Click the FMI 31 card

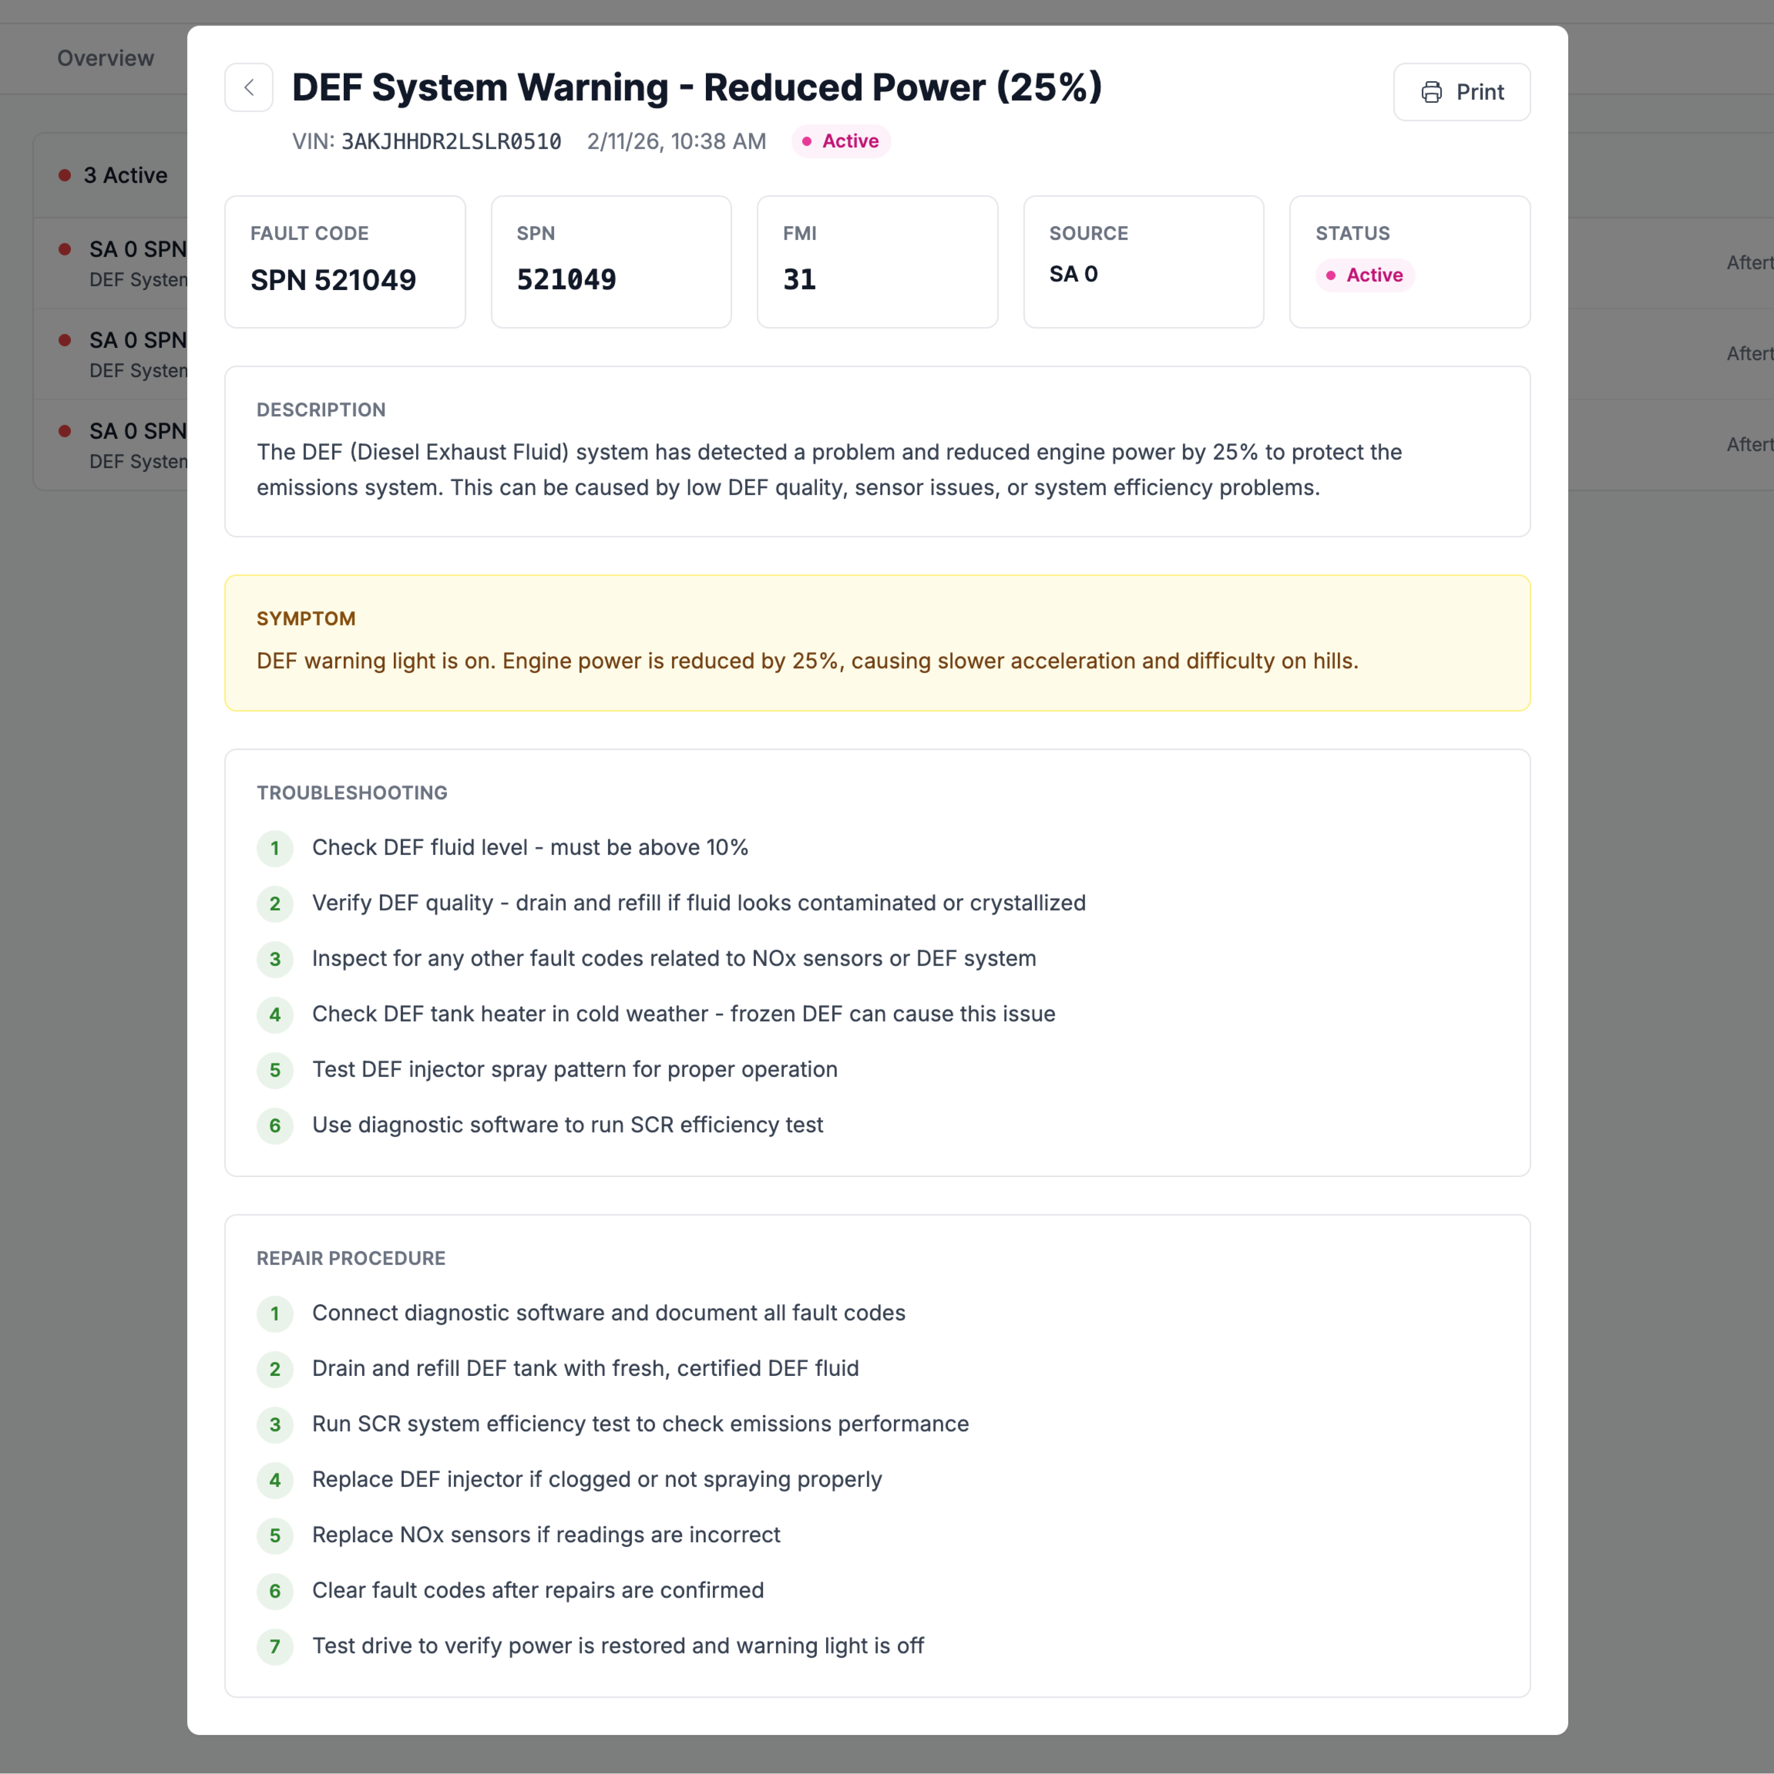click(x=877, y=262)
